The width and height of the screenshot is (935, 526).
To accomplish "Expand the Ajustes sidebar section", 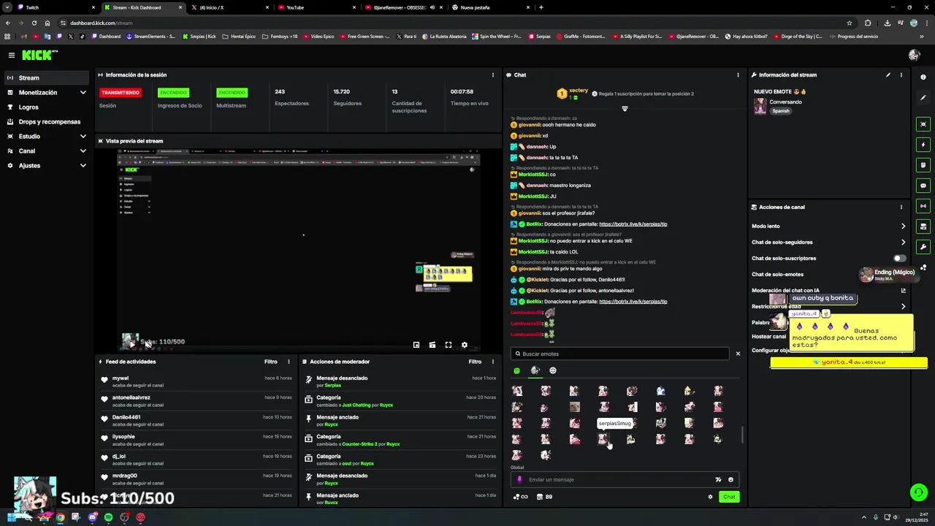I will [45, 166].
